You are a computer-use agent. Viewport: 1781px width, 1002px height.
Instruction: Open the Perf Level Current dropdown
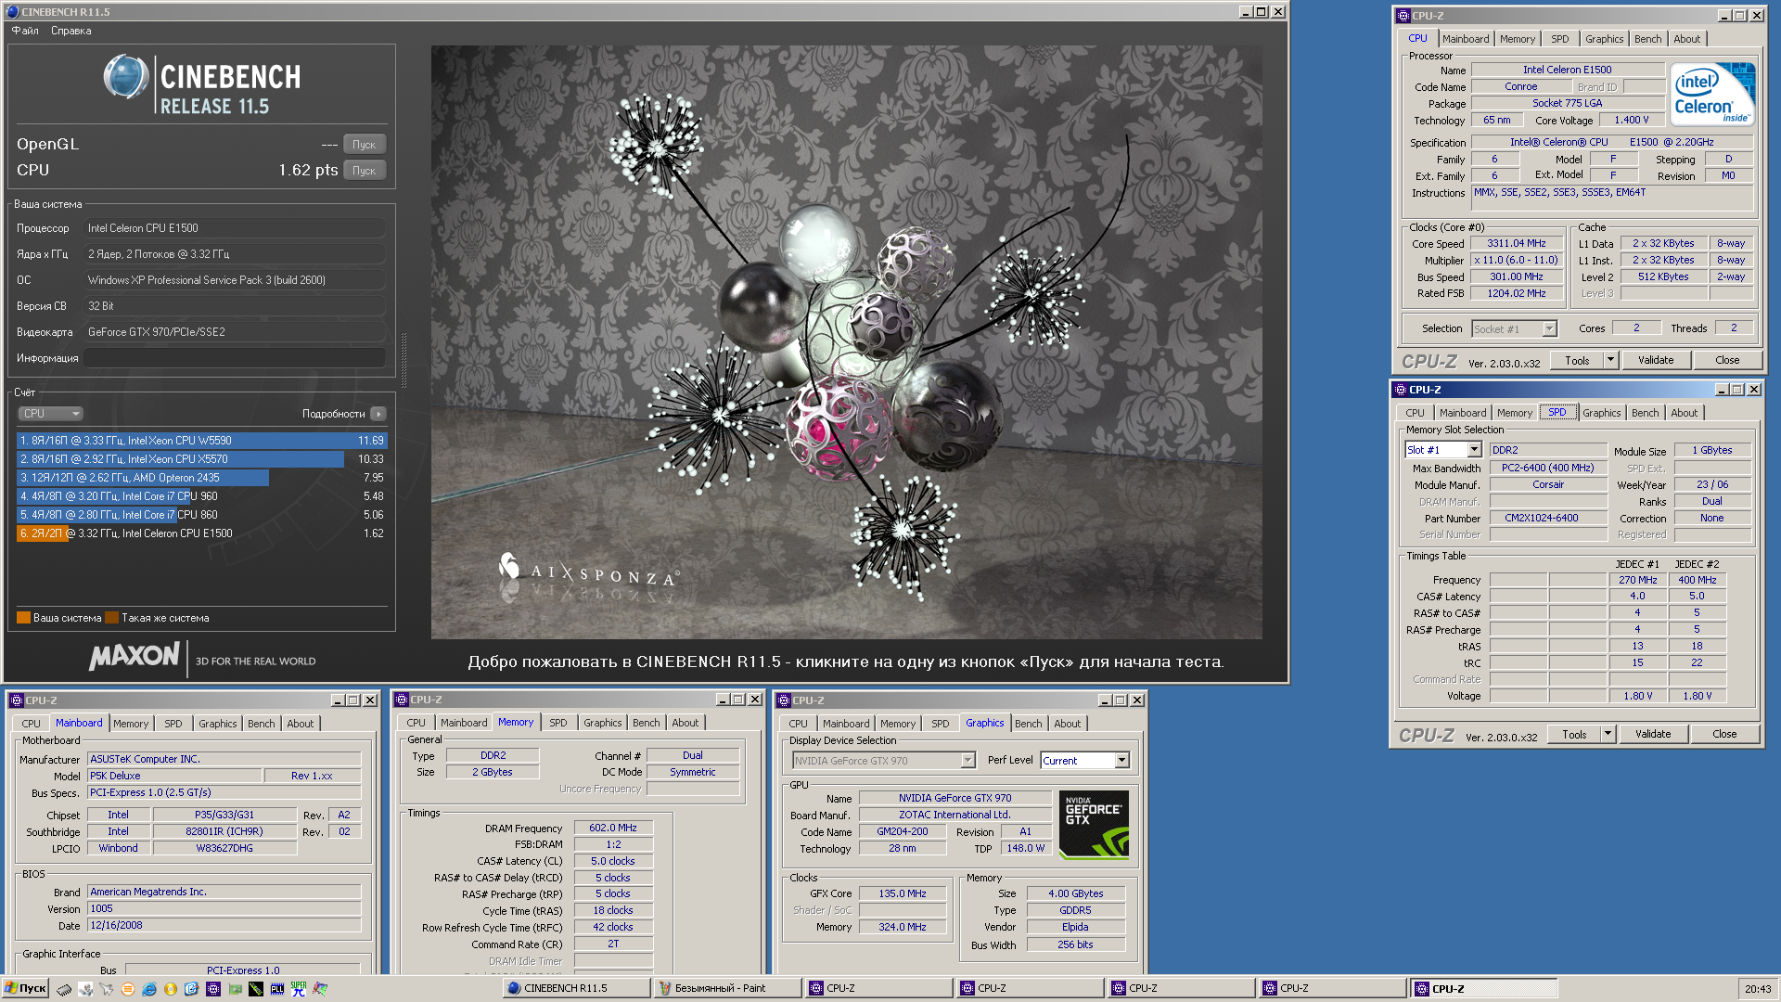point(1121,761)
